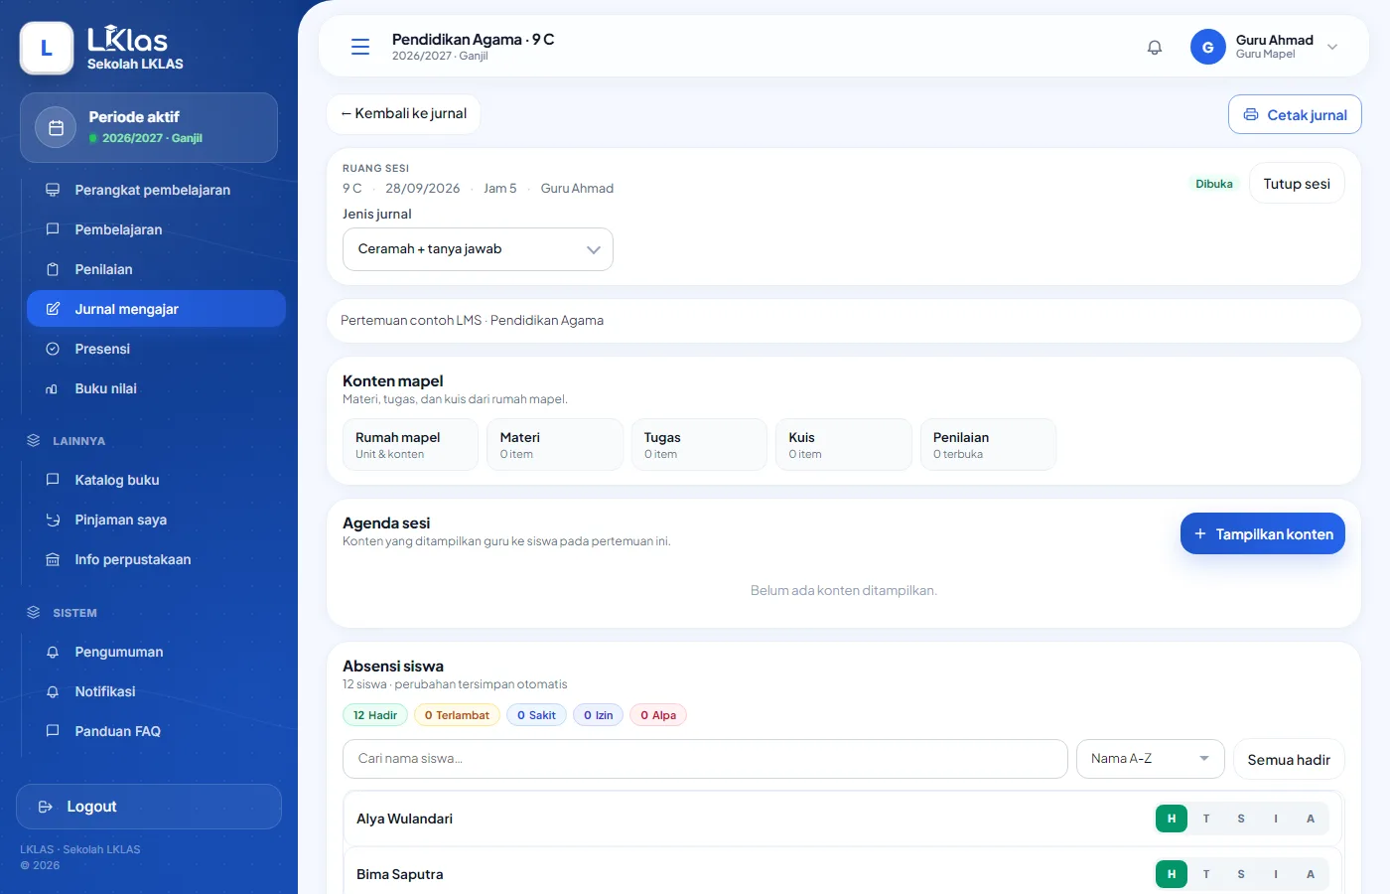Open the Kuis content card
1390x894 pixels.
pos(844,444)
